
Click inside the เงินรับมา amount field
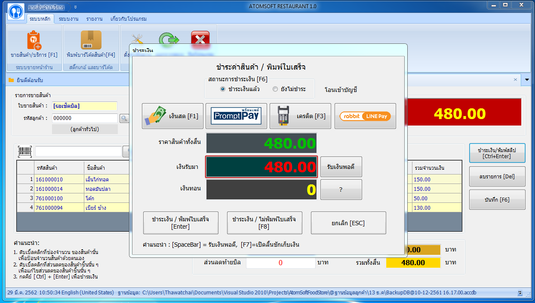click(x=261, y=167)
